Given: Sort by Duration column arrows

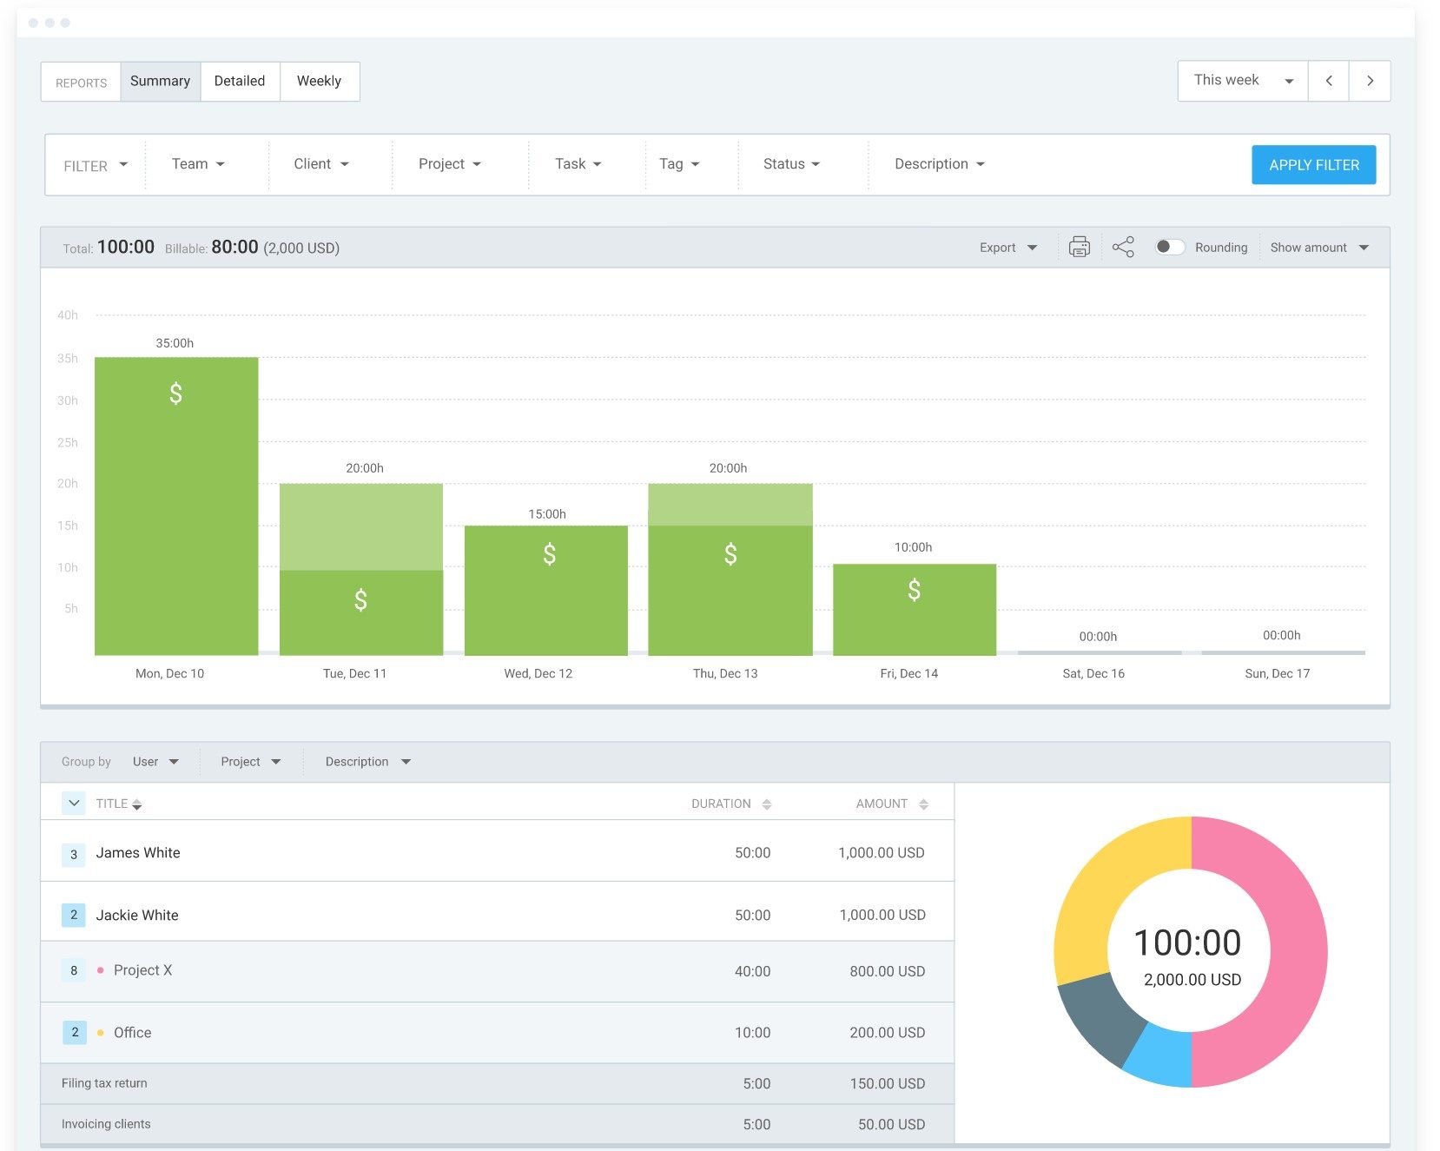Looking at the screenshot, I should point(766,804).
